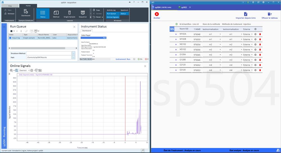The height and width of the screenshot is (153, 281).
Task: Delete the M102A sample row
Action: (x=260, y=34)
